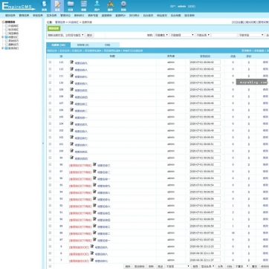Open the first dropdown in the bottom action bar
Viewport: 269px width, 269px height.
coord(178,266)
